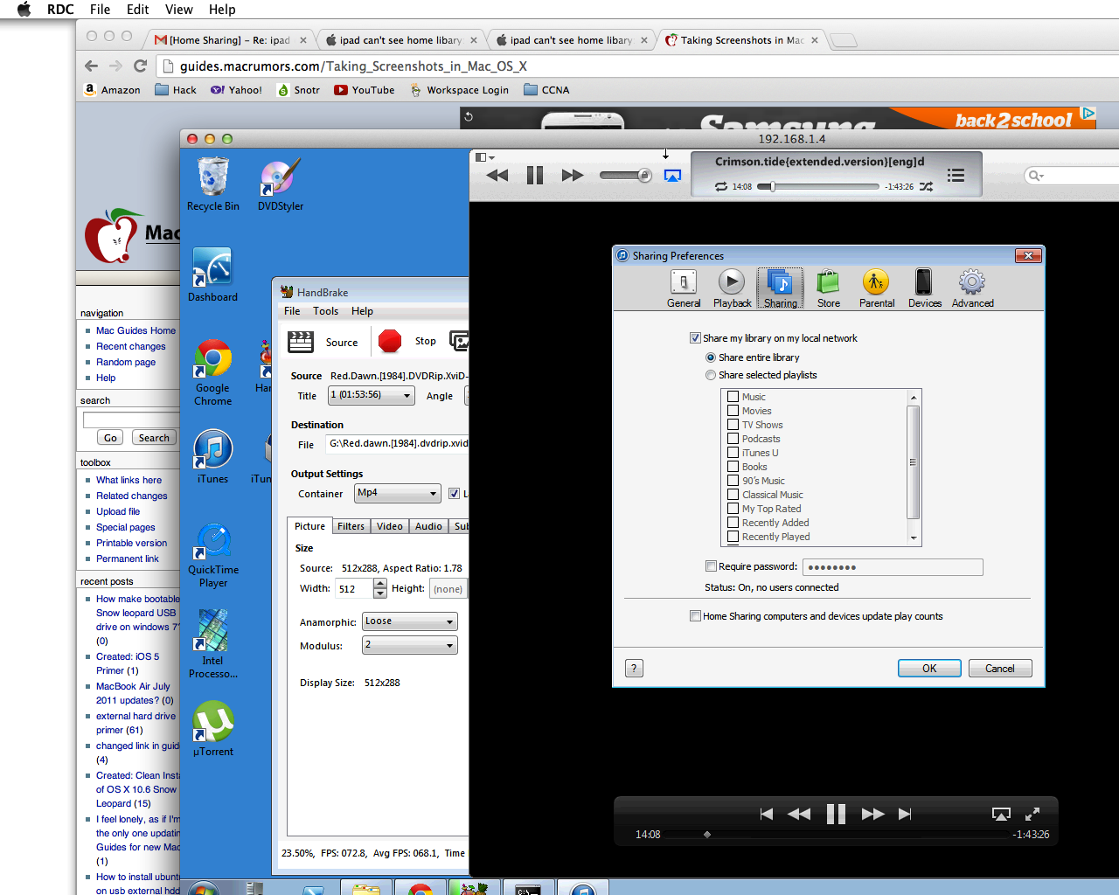This screenshot has width=1119, height=895.
Task: Enable the Require password checkbox
Action: tap(711, 566)
